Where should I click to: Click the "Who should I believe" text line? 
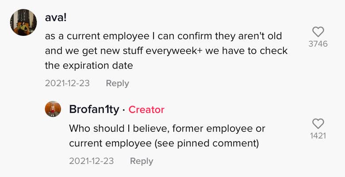[167, 128]
